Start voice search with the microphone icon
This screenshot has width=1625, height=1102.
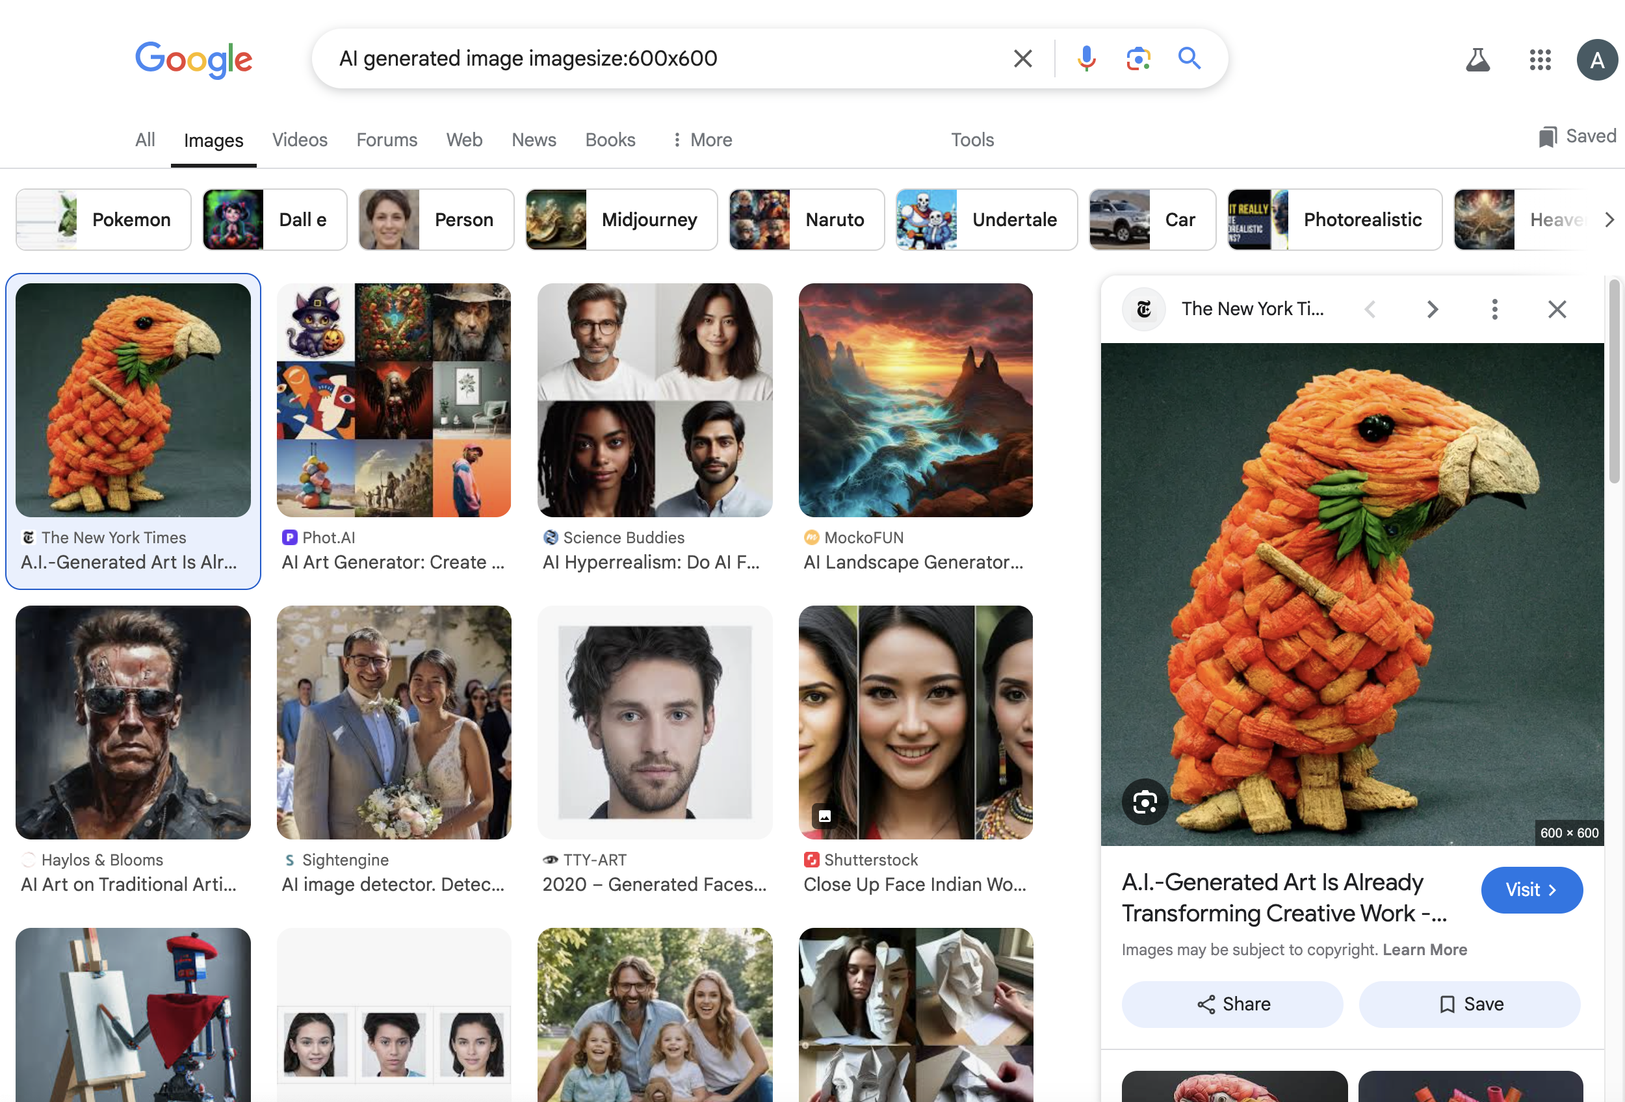point(1086,58)
